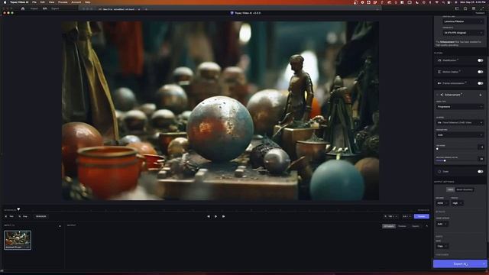Play the video preview

[x=215, y=216]
